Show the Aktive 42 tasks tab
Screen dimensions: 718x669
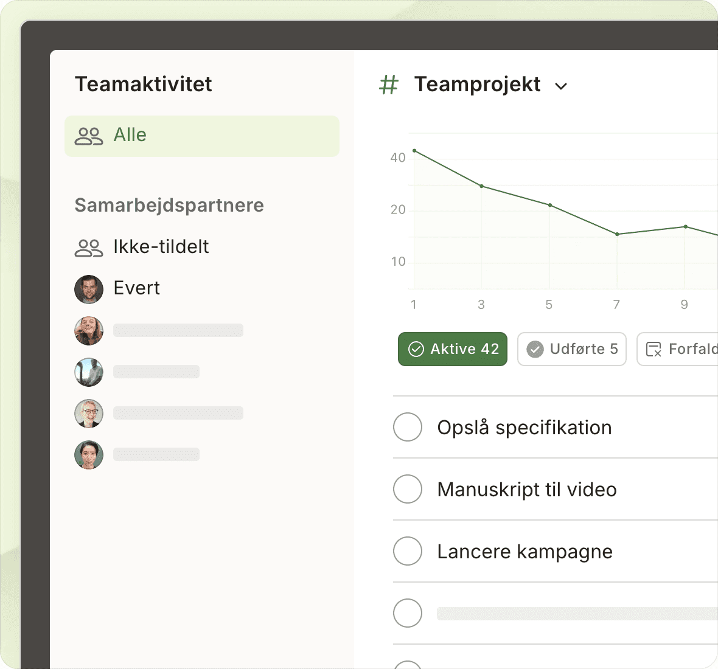coord(452,349)
